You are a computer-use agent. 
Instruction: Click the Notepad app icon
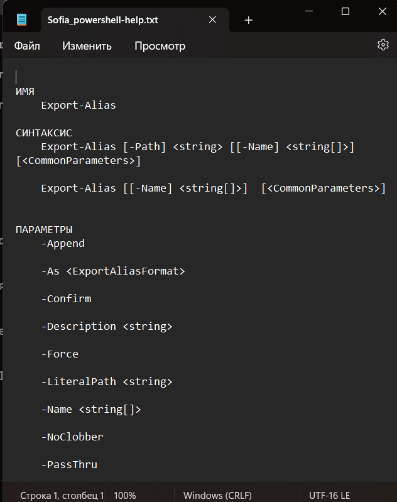pyautogui.click(x=22, y=19)
